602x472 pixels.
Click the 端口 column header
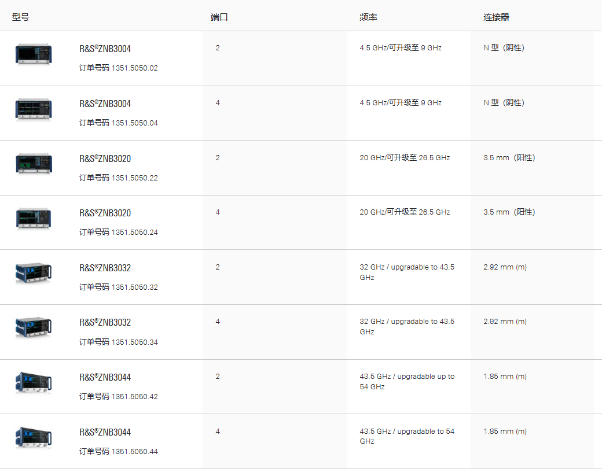coord(219,17)
